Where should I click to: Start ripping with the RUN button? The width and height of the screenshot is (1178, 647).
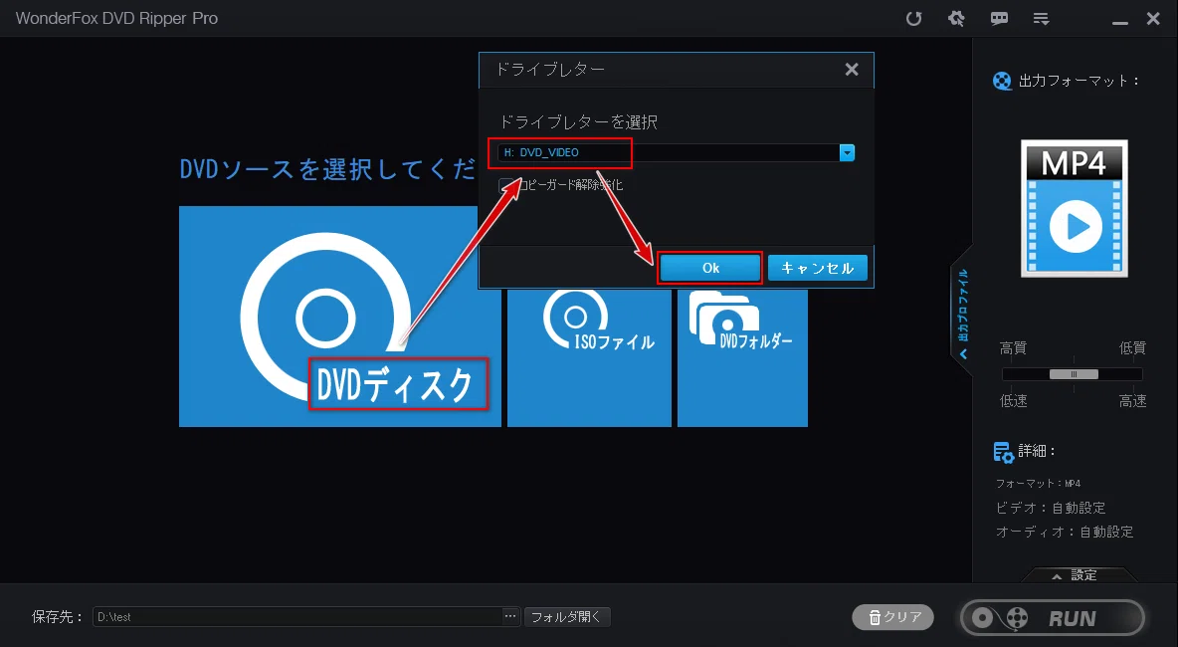(1053, 618)
